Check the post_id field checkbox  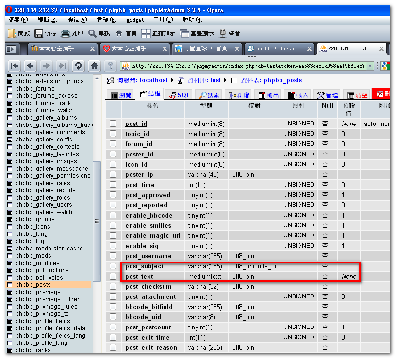(x=113, y=124)
